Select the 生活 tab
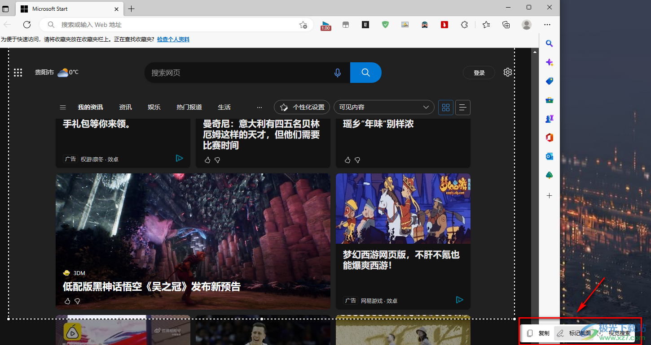 coord(224,107)
